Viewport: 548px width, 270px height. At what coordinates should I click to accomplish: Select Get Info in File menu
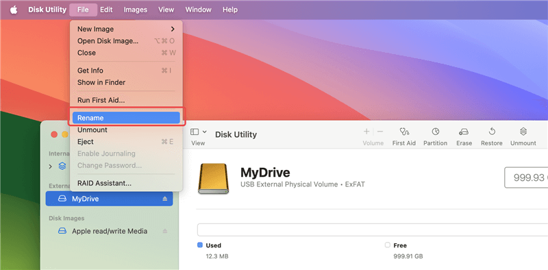pos(126,71)
